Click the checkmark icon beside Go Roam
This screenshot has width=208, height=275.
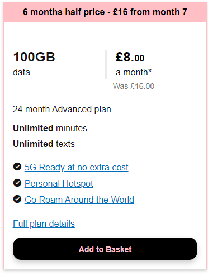(17, 199)
